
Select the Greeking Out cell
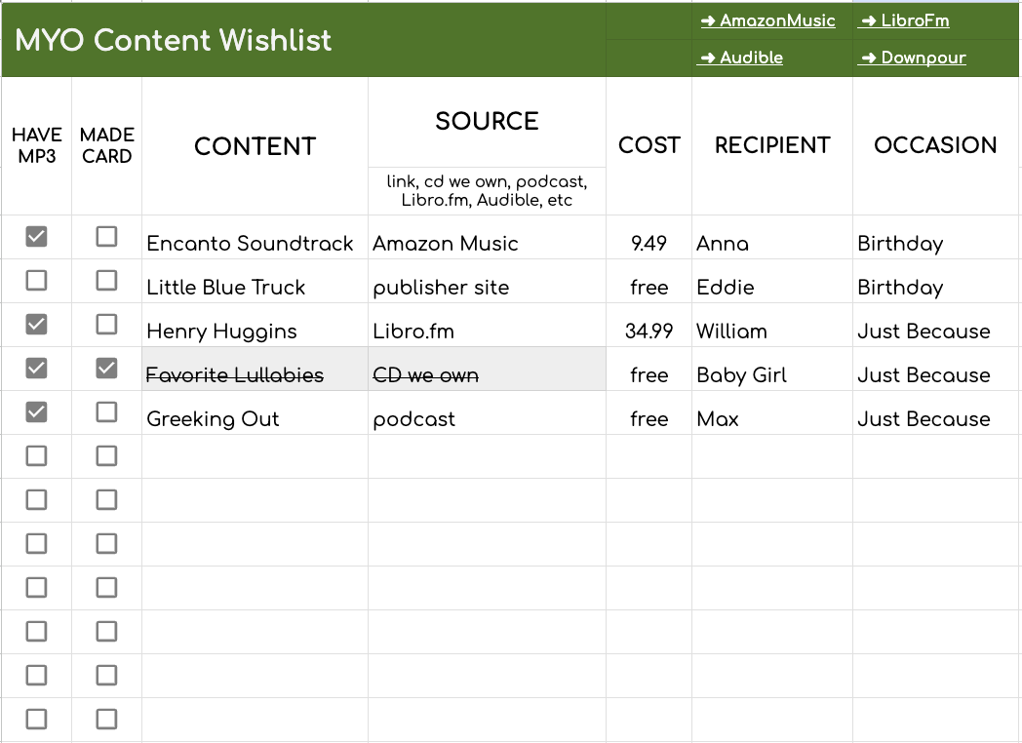click(x=255, y=412)
